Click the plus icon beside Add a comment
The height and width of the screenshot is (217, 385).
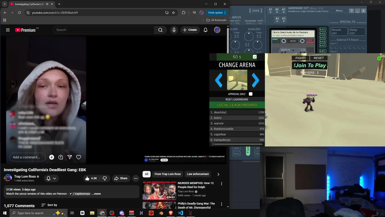click(x=52, y=157)
